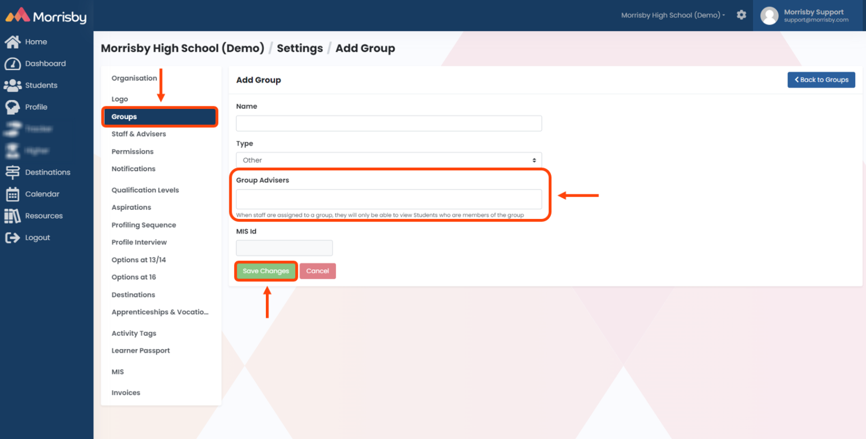Click the Dashboard gauge icon
The height and width of the screenshot is (439, 866).
[12, 64]
